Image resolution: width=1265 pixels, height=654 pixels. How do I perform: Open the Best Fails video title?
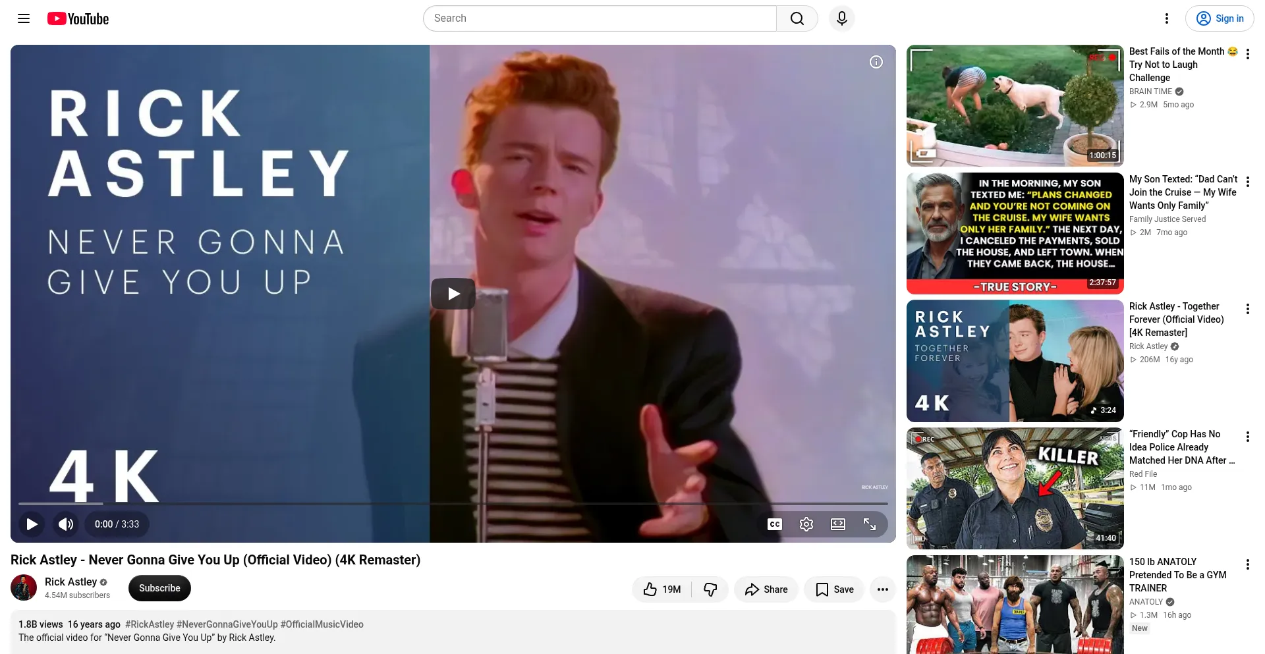point(1183,65)
